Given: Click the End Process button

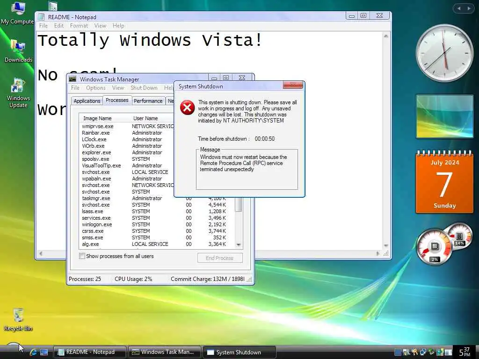Looking at the screenshot, I should point(220,258).
